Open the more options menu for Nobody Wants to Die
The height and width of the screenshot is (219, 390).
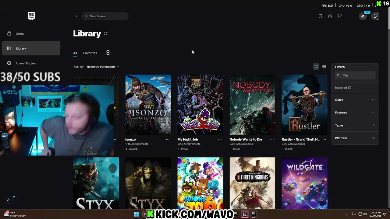(272, 140)
